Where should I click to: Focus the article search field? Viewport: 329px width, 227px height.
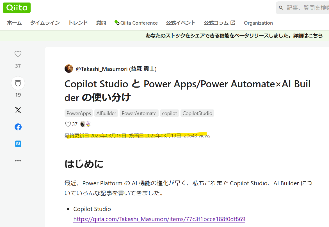click(302, 8)
